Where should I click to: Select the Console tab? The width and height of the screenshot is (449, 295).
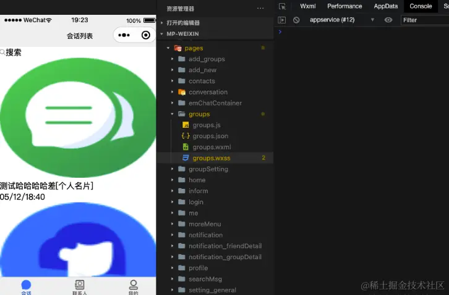point(421,6)
